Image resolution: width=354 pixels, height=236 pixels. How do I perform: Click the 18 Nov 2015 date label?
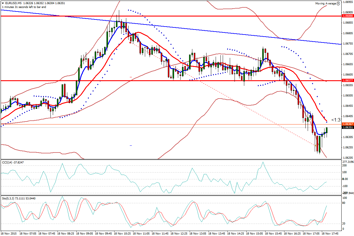(x=9, y=233)
